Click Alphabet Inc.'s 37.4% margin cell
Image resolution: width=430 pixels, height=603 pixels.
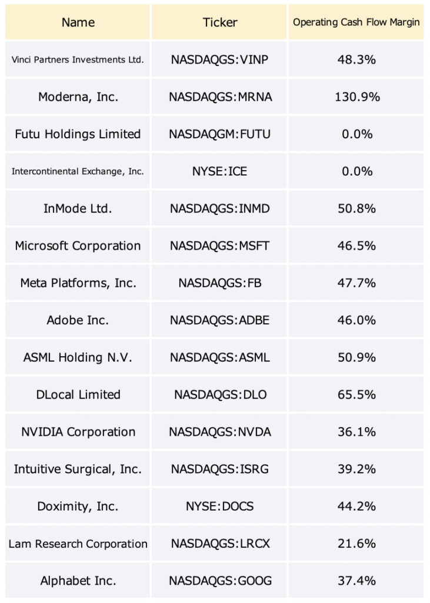point(356,581)
